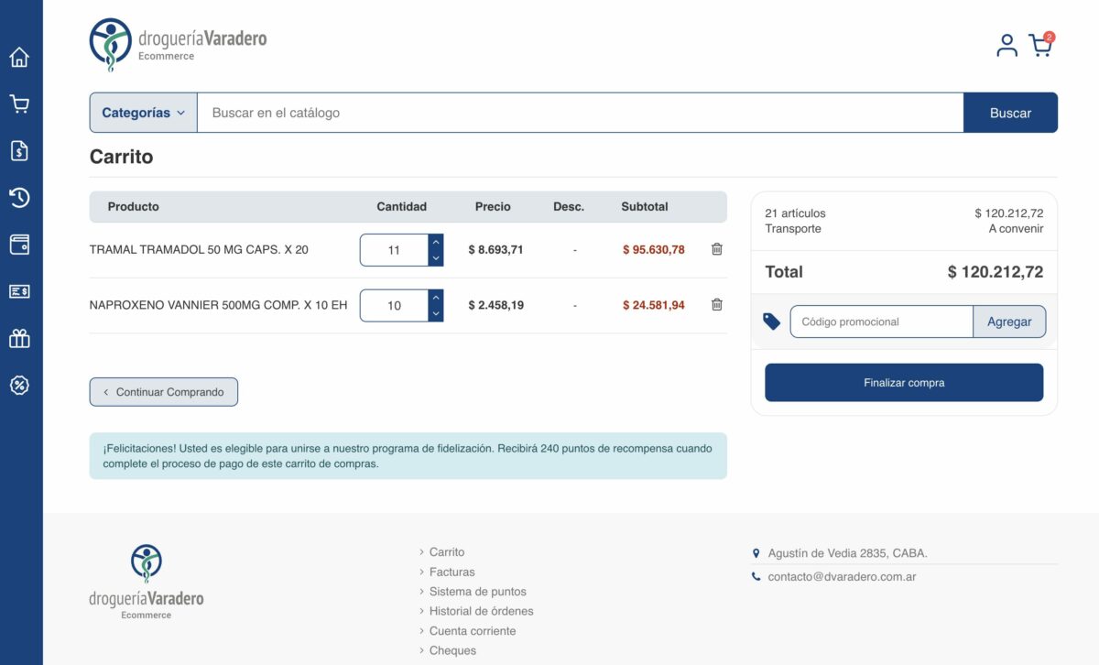Open the sidebar wallet account icon

tap(19, 245)
